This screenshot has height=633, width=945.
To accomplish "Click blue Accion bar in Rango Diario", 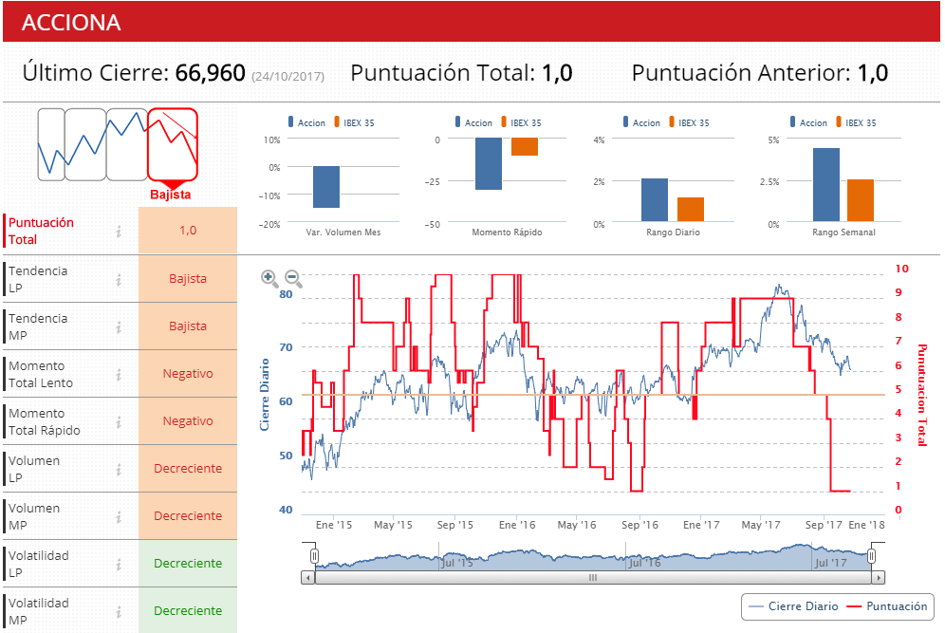I will 655,200.
